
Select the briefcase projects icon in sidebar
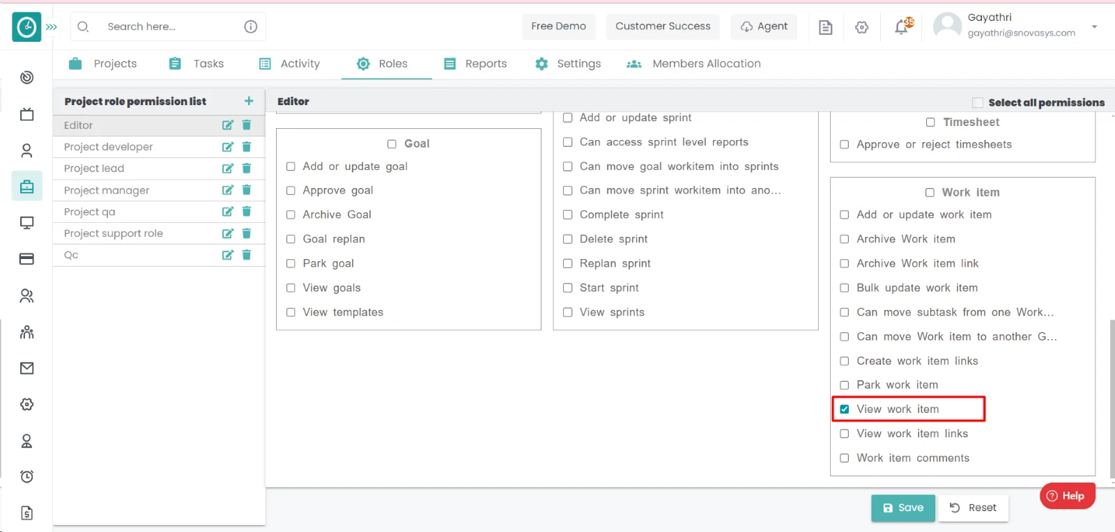26,187
